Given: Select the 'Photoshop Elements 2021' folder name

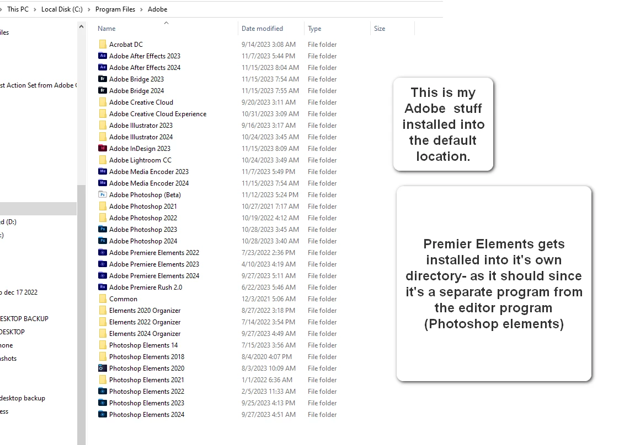Looking at the screenshot, I should [x=146, y=380].
